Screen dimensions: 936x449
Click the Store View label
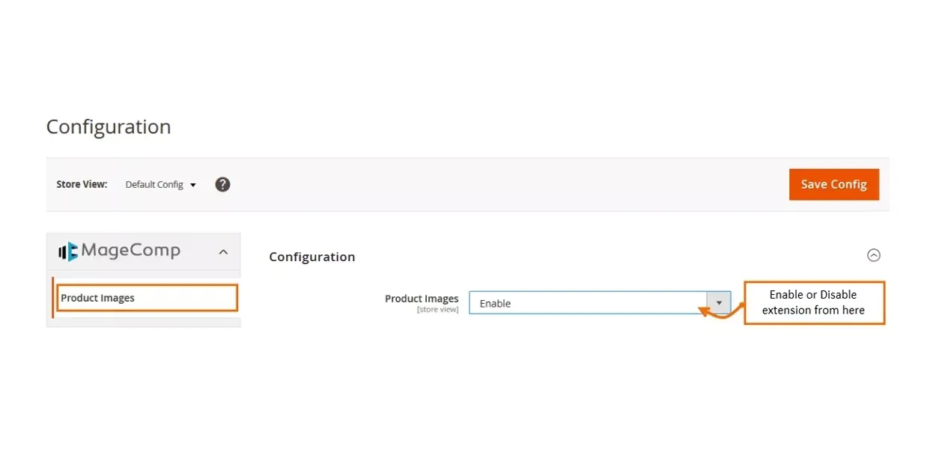coord(82,184)
